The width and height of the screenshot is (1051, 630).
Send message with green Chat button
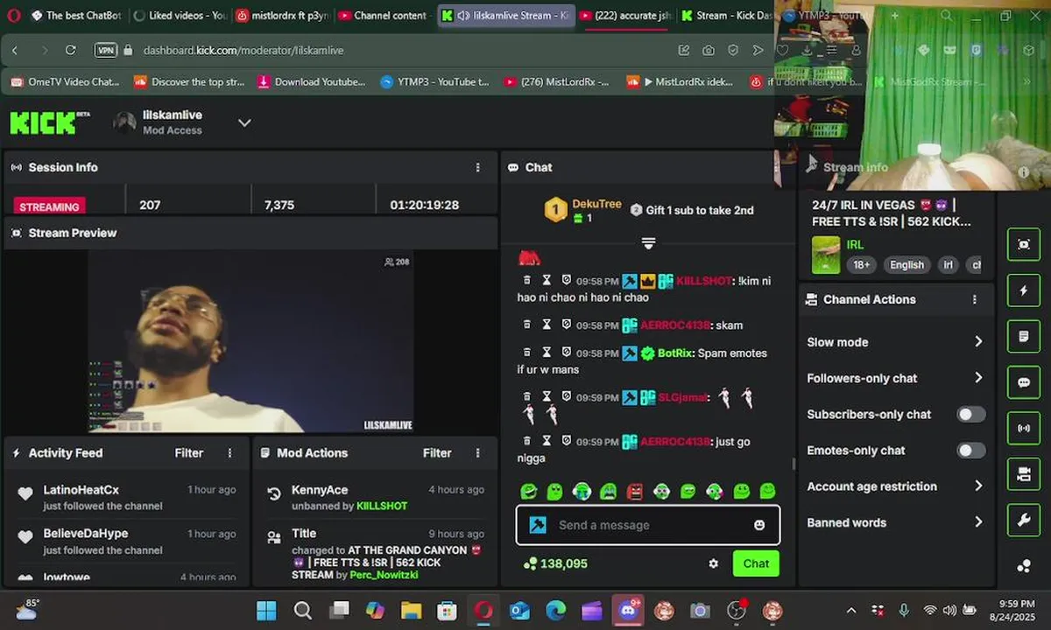756,563
